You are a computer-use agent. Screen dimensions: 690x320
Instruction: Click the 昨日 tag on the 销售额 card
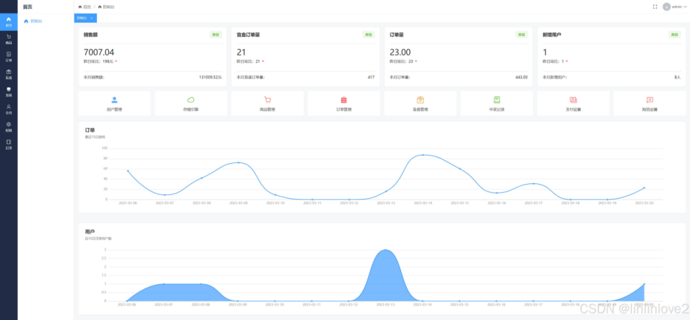(216, 34)
